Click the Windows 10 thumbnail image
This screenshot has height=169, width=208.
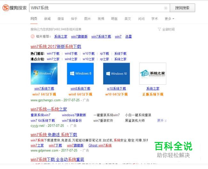[116, 74]
